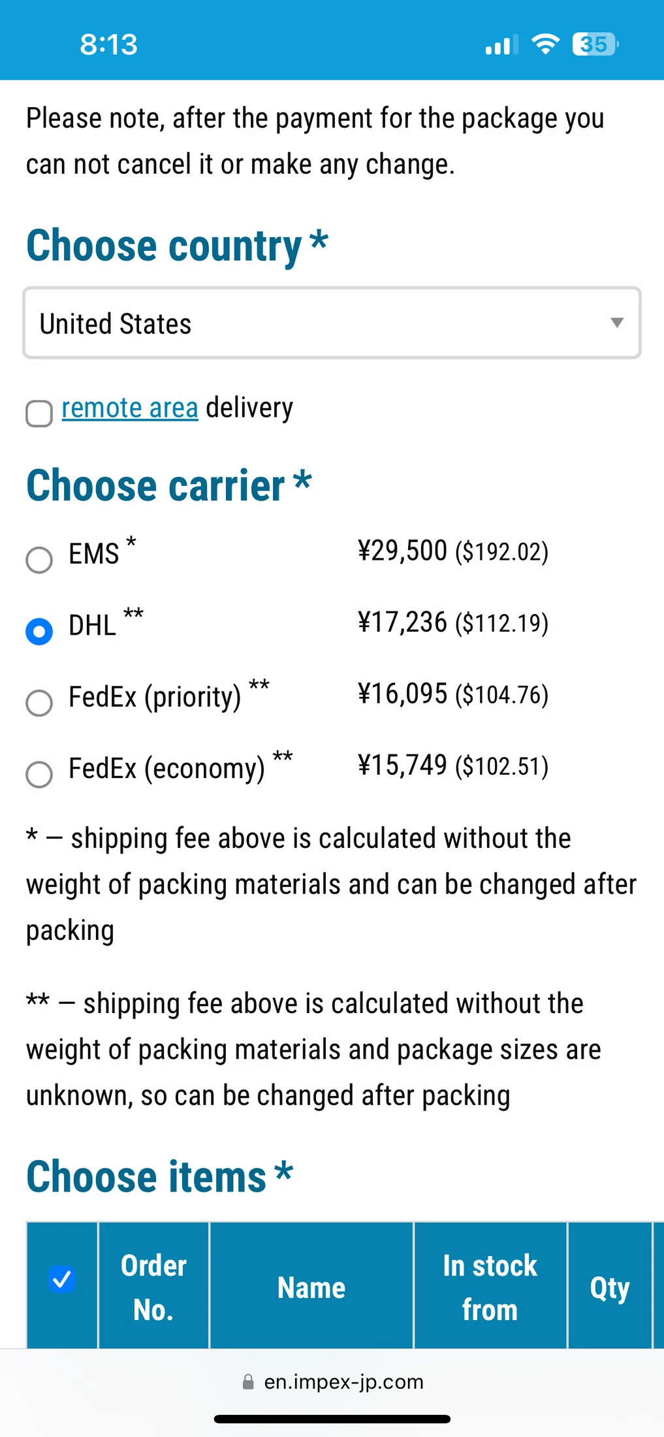Viewport: 664px width, 1437px height.
Task: Tap the Wi-Fi status icon
Action: [545, 44]
